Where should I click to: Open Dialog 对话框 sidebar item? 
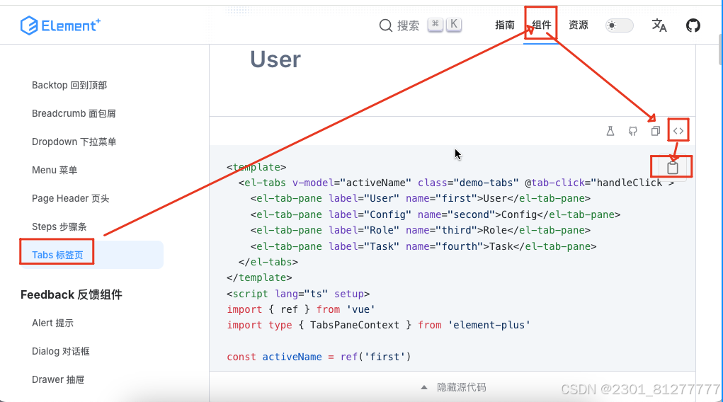pos(61,351)
